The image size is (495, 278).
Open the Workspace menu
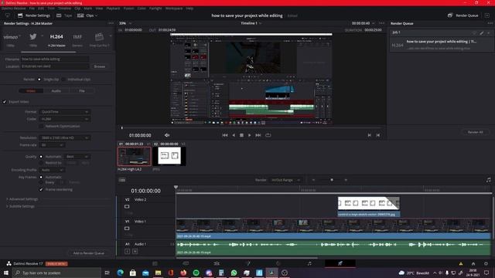tap(174, 8)
